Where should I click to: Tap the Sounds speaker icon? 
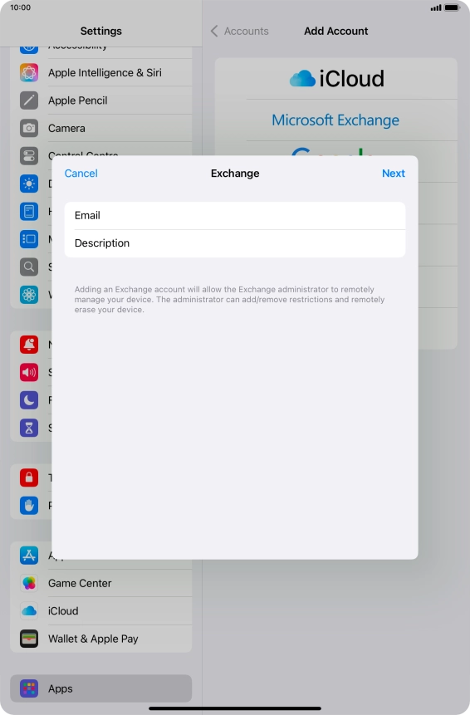coord(29,372)
